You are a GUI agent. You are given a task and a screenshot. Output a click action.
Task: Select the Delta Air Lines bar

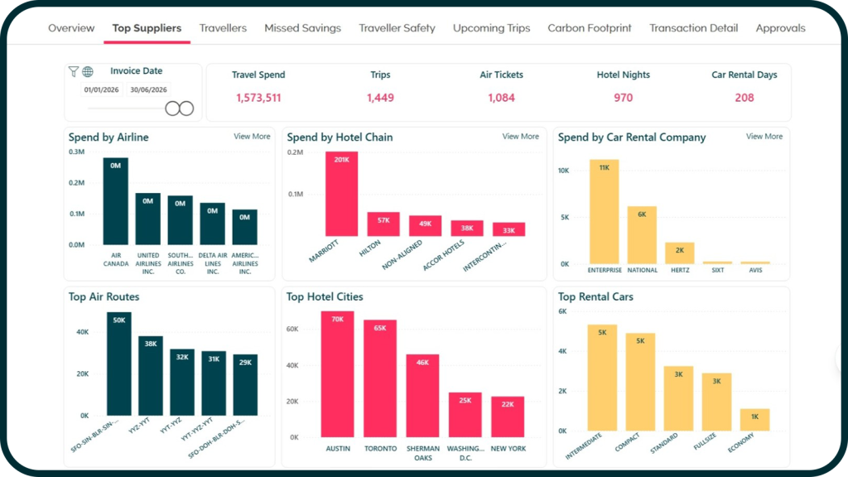pos(213,224)
